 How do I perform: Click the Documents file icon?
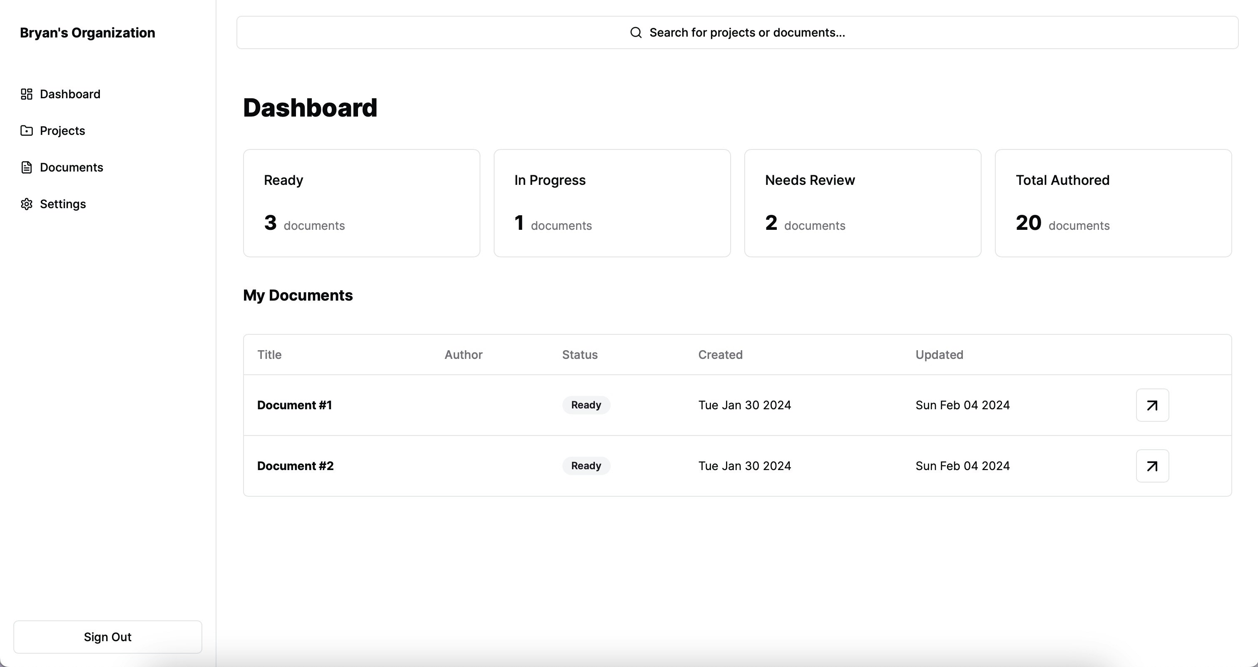tap(26, 167)
